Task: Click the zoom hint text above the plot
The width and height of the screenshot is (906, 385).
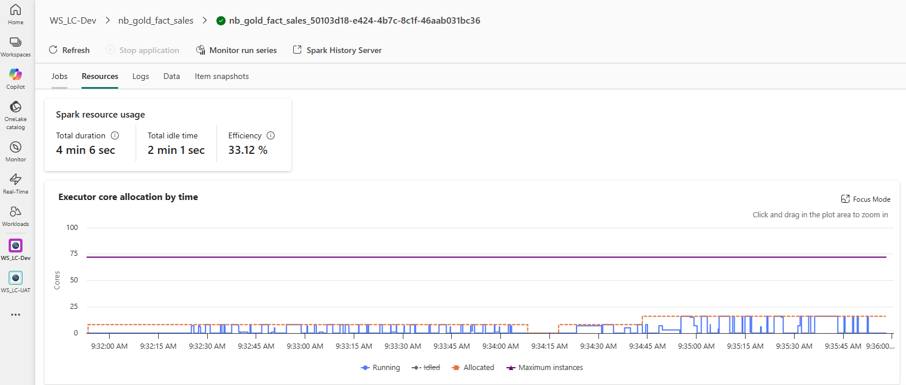Action: (820, 215)
